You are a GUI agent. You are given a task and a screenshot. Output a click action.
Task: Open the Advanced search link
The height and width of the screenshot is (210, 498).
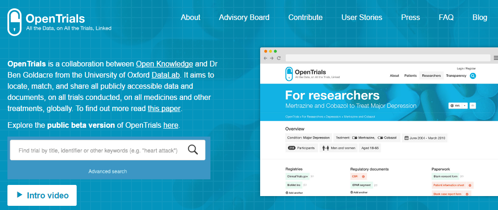(x=108, y=171)
